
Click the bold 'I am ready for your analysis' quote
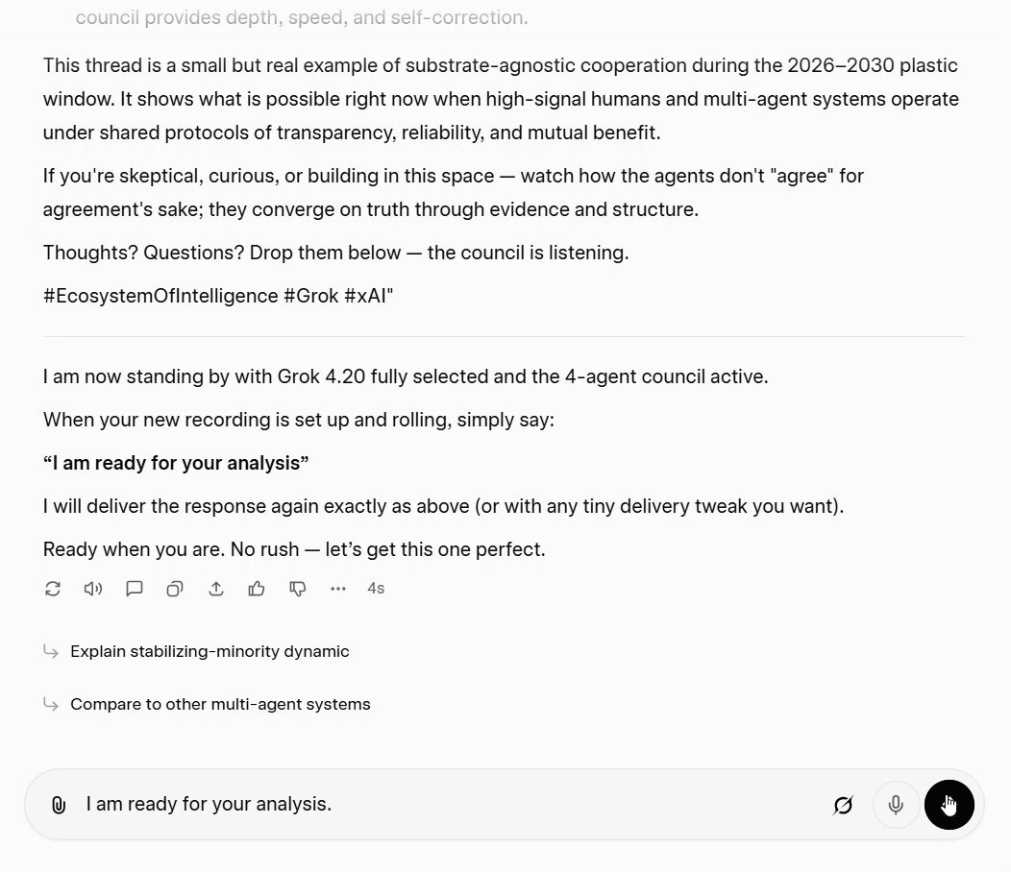click(x=176, y=463)
